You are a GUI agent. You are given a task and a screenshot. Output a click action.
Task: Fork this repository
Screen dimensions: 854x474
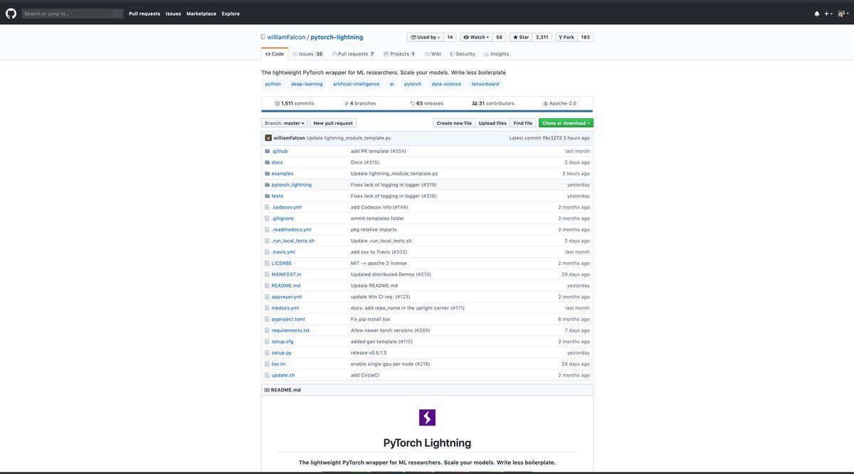[x=566, y=37]
